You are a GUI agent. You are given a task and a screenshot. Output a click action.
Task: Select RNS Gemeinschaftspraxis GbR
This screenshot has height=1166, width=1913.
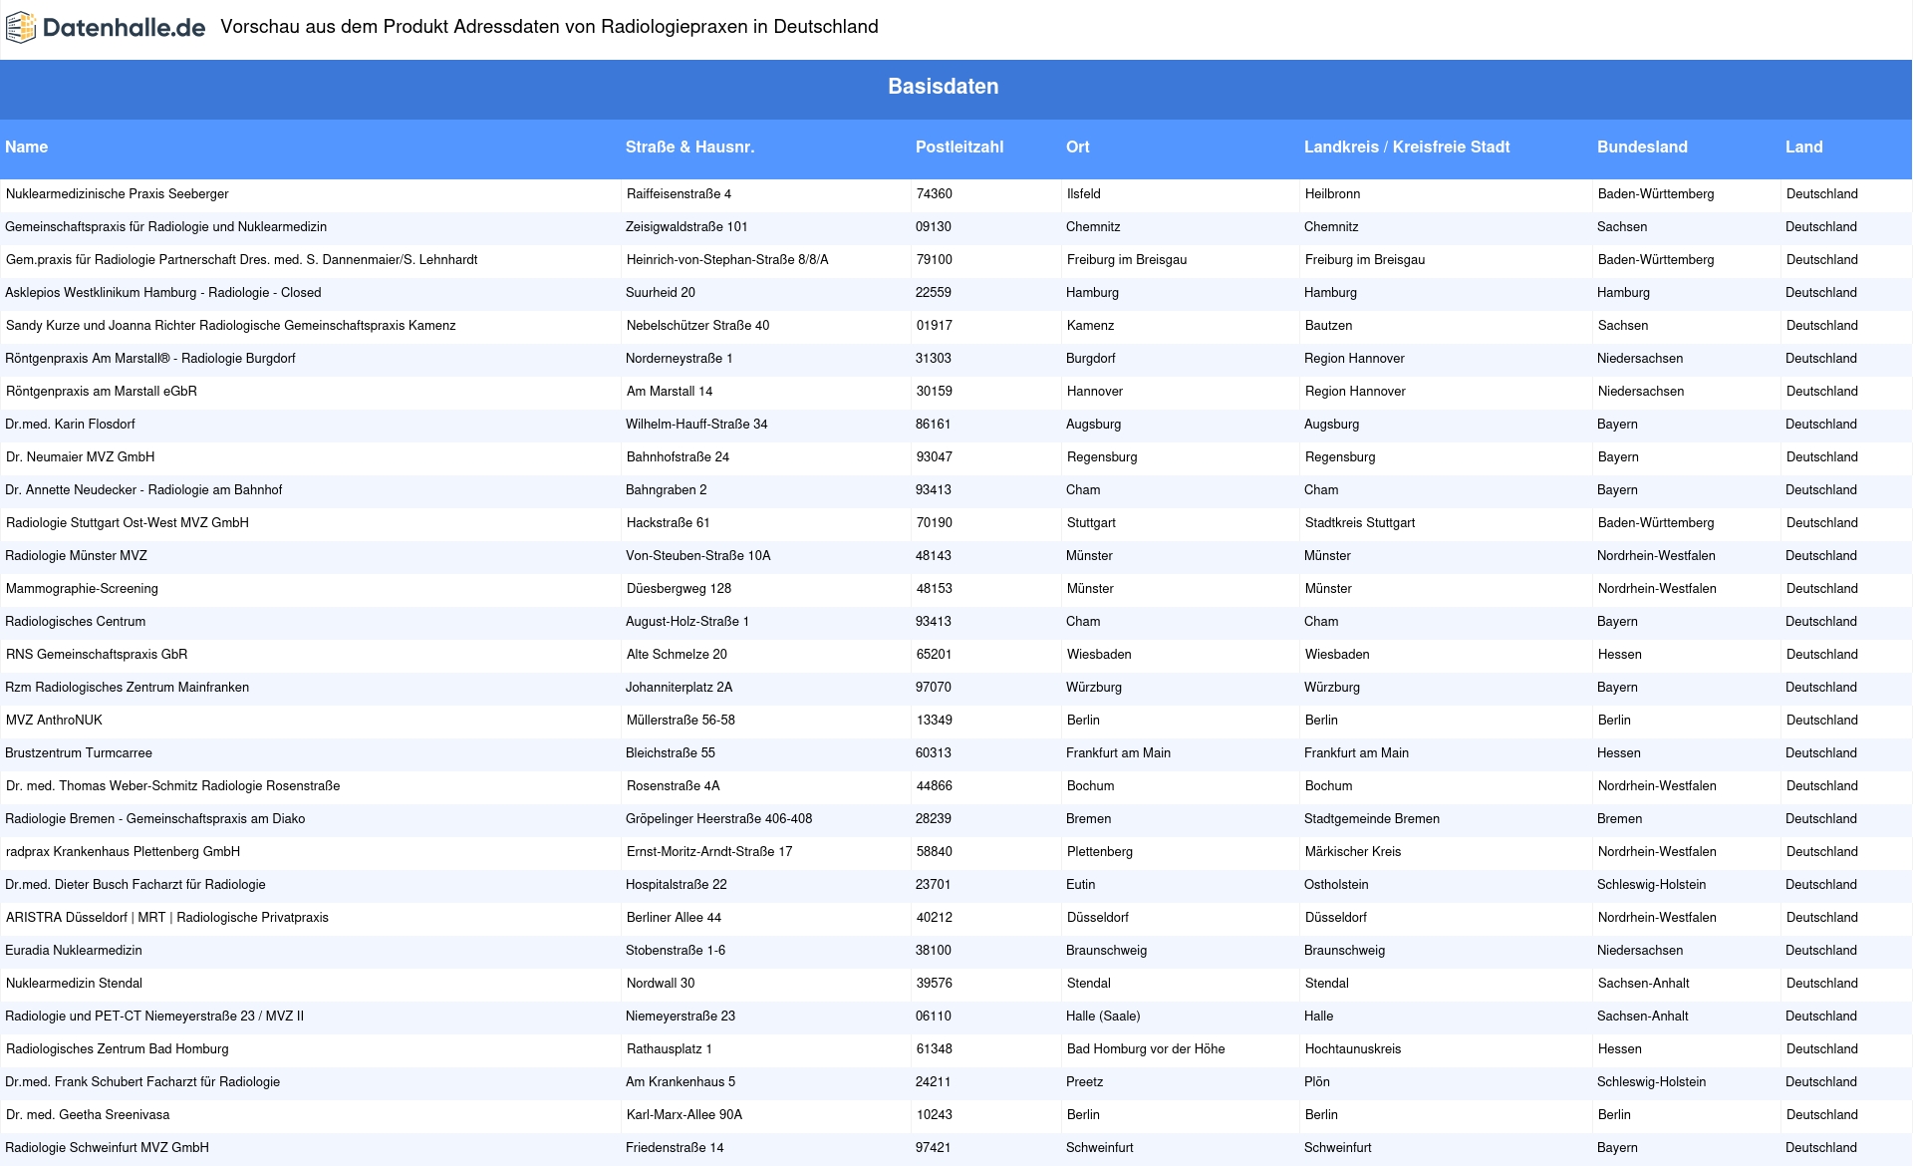pos(97,655)
